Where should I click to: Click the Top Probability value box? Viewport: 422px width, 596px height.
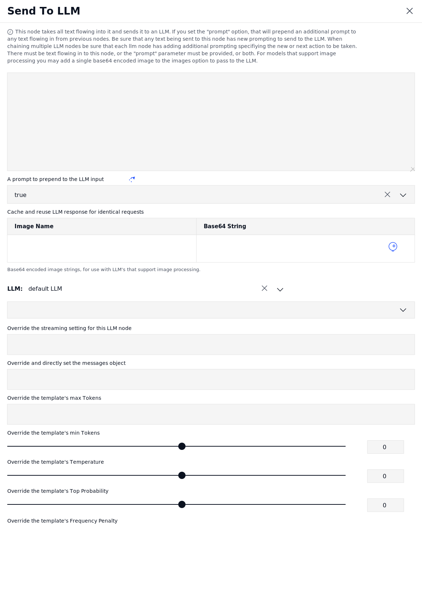point(386,476)
